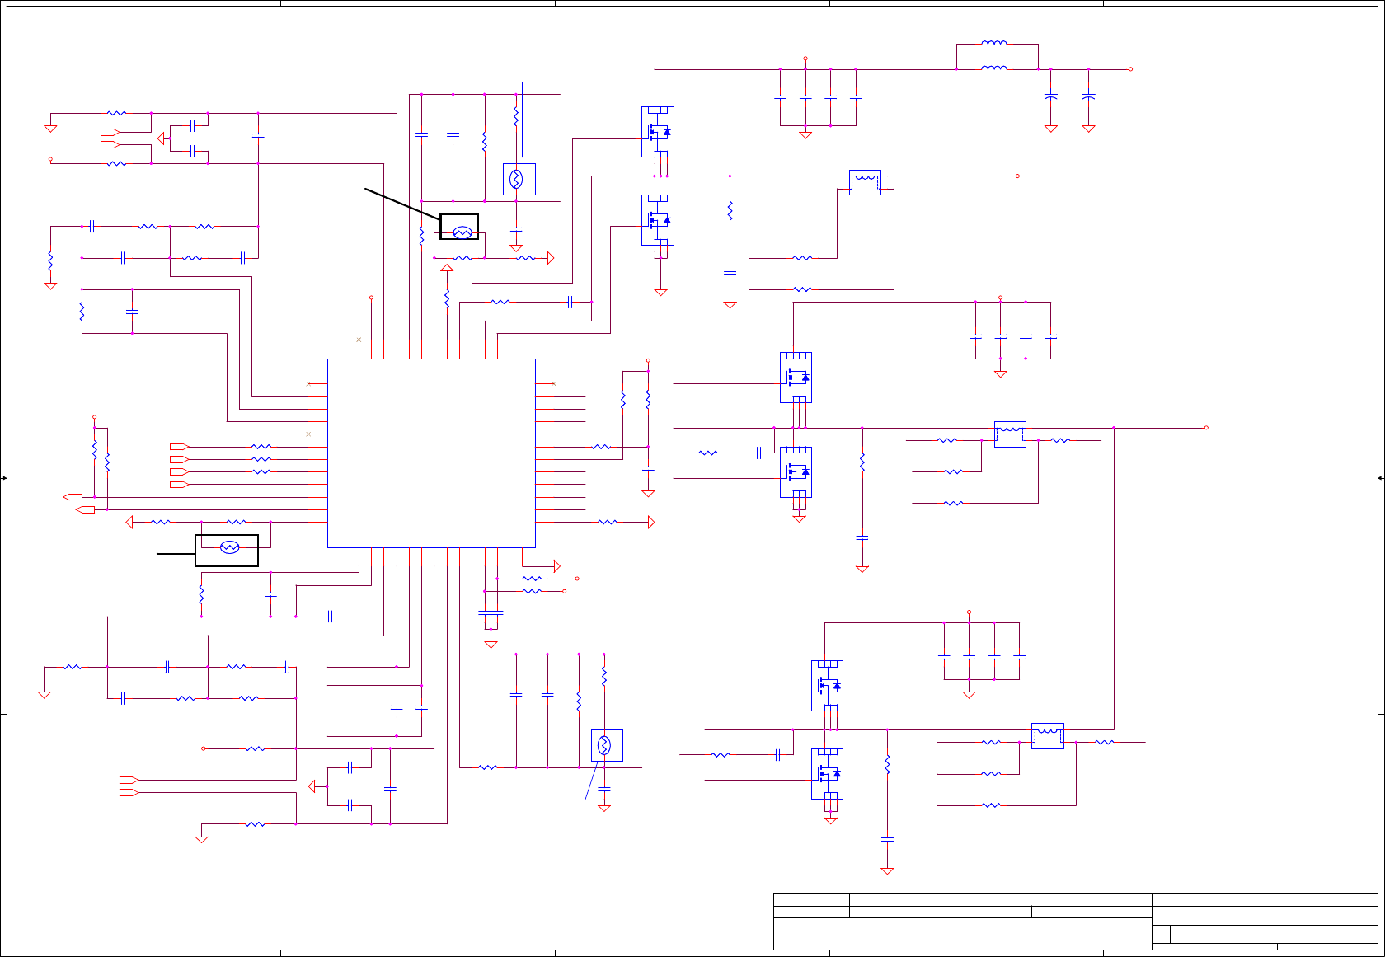Click the MOSFET directly below the topmost MOSFET
Viewport: 1385px width, 957px height.
(x=658, y=220)
